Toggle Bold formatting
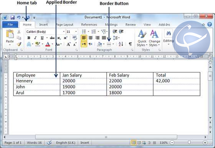 [x=29, y=38]
